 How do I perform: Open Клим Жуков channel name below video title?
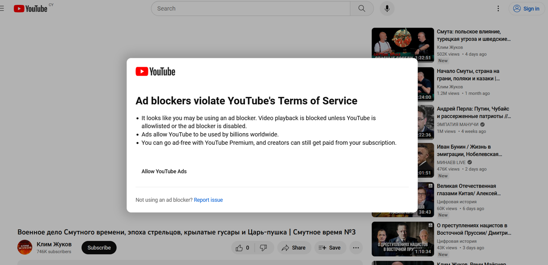(54, 244)
